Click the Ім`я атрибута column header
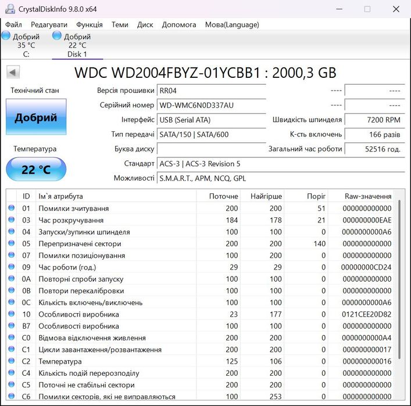 (116, 196)
